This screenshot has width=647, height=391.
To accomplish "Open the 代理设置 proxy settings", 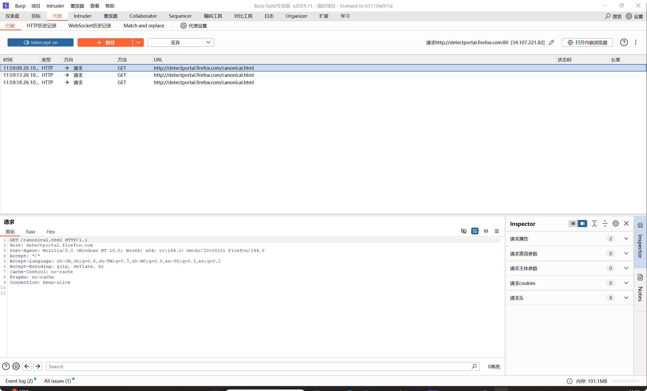I will (x=194, y=26).
